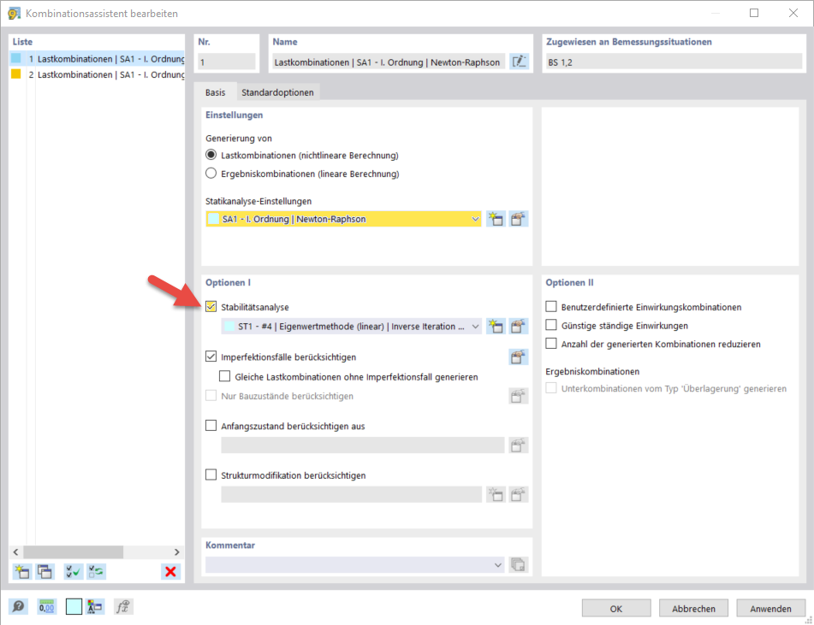Open the formula fx icon
814x625 pixels.
click(123, 606)
